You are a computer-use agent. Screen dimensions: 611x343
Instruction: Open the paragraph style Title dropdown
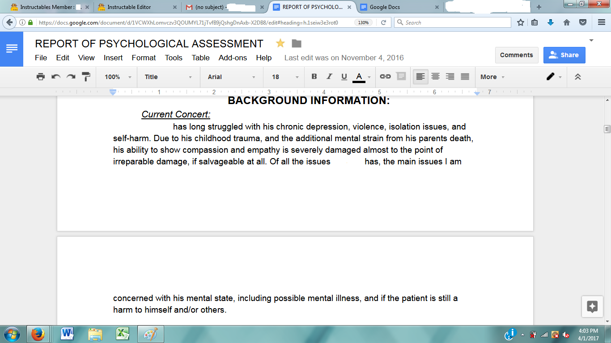pos(168,77)
